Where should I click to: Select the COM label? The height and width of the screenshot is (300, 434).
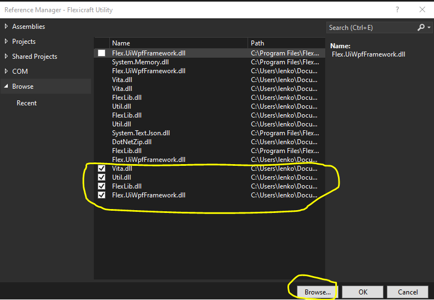(x=20, y=72)
